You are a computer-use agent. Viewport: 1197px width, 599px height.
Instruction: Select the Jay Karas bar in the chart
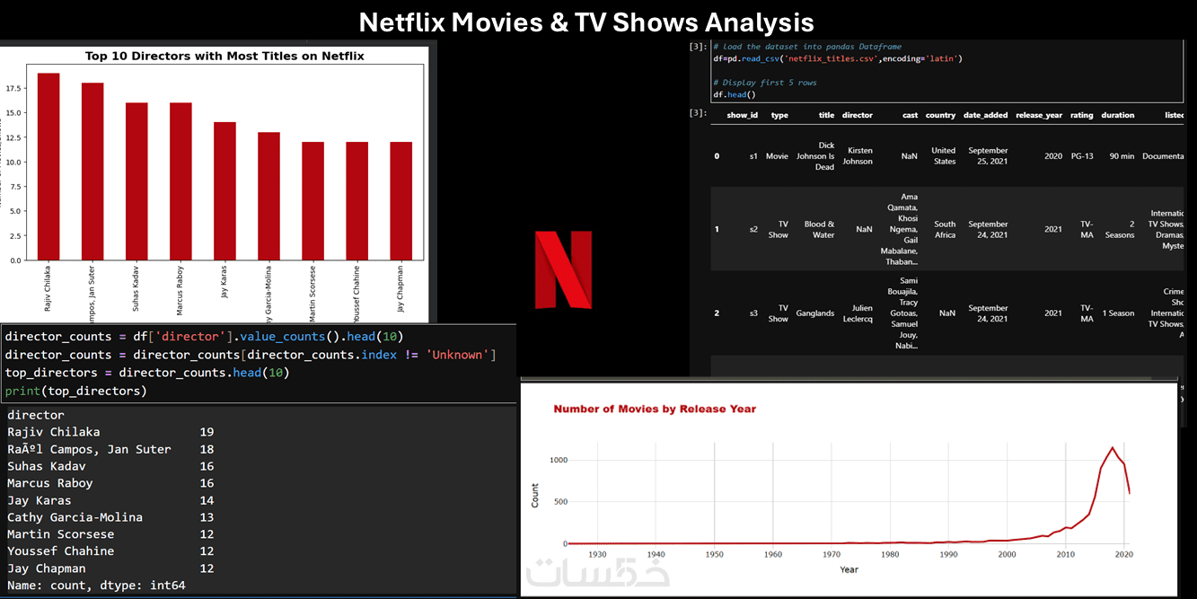(224, 191)
